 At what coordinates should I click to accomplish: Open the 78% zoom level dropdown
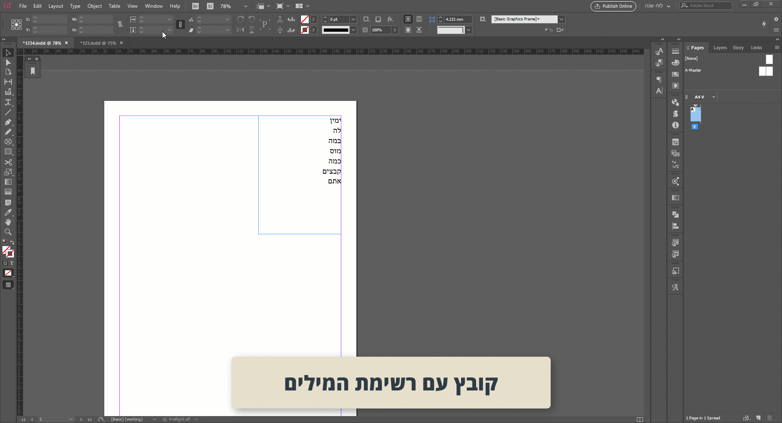(245, 6)
